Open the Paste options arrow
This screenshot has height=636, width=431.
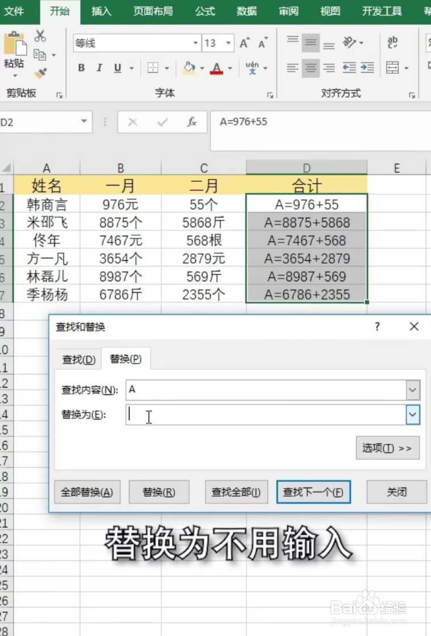[x=15, y=76]
